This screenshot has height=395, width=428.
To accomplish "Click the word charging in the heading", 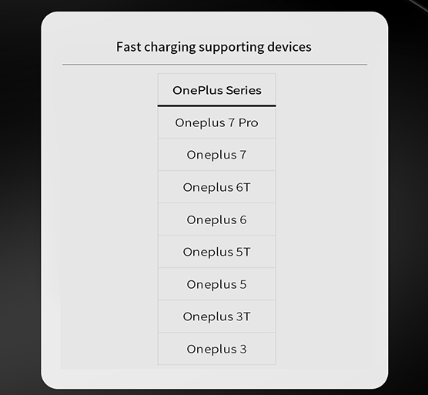I will coord(170,48).
